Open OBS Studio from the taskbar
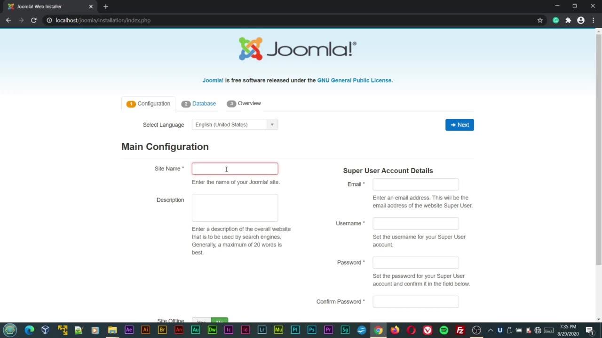 click(476, 330)
